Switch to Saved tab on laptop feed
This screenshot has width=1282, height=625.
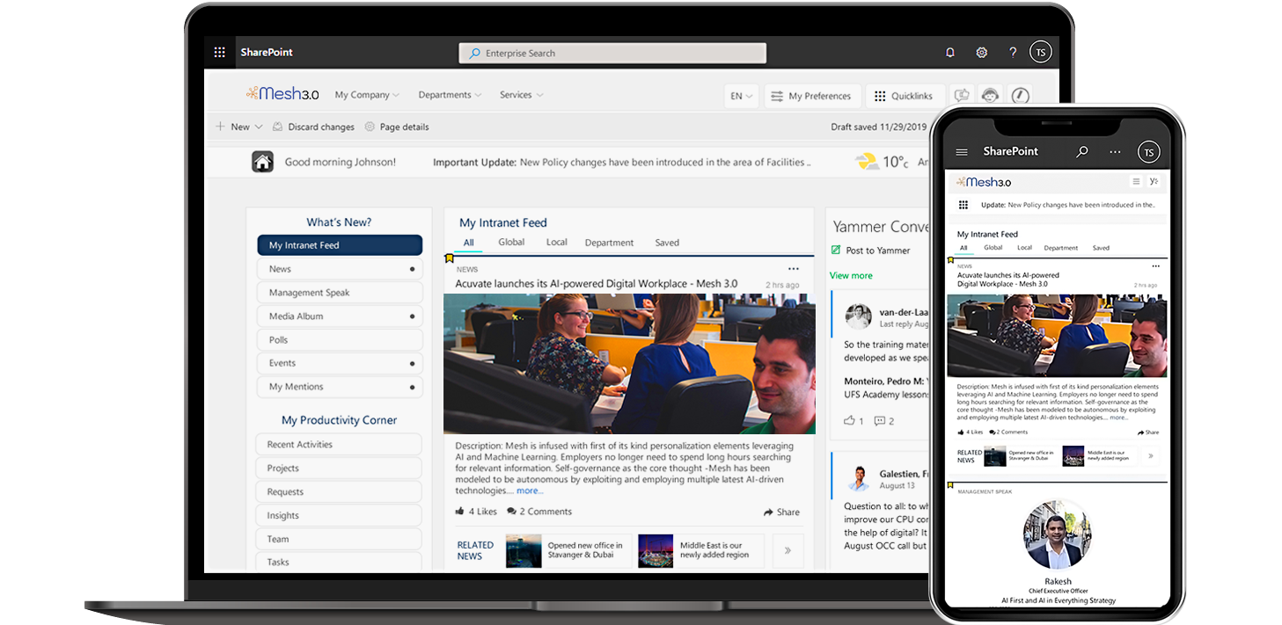click(667, 243)
